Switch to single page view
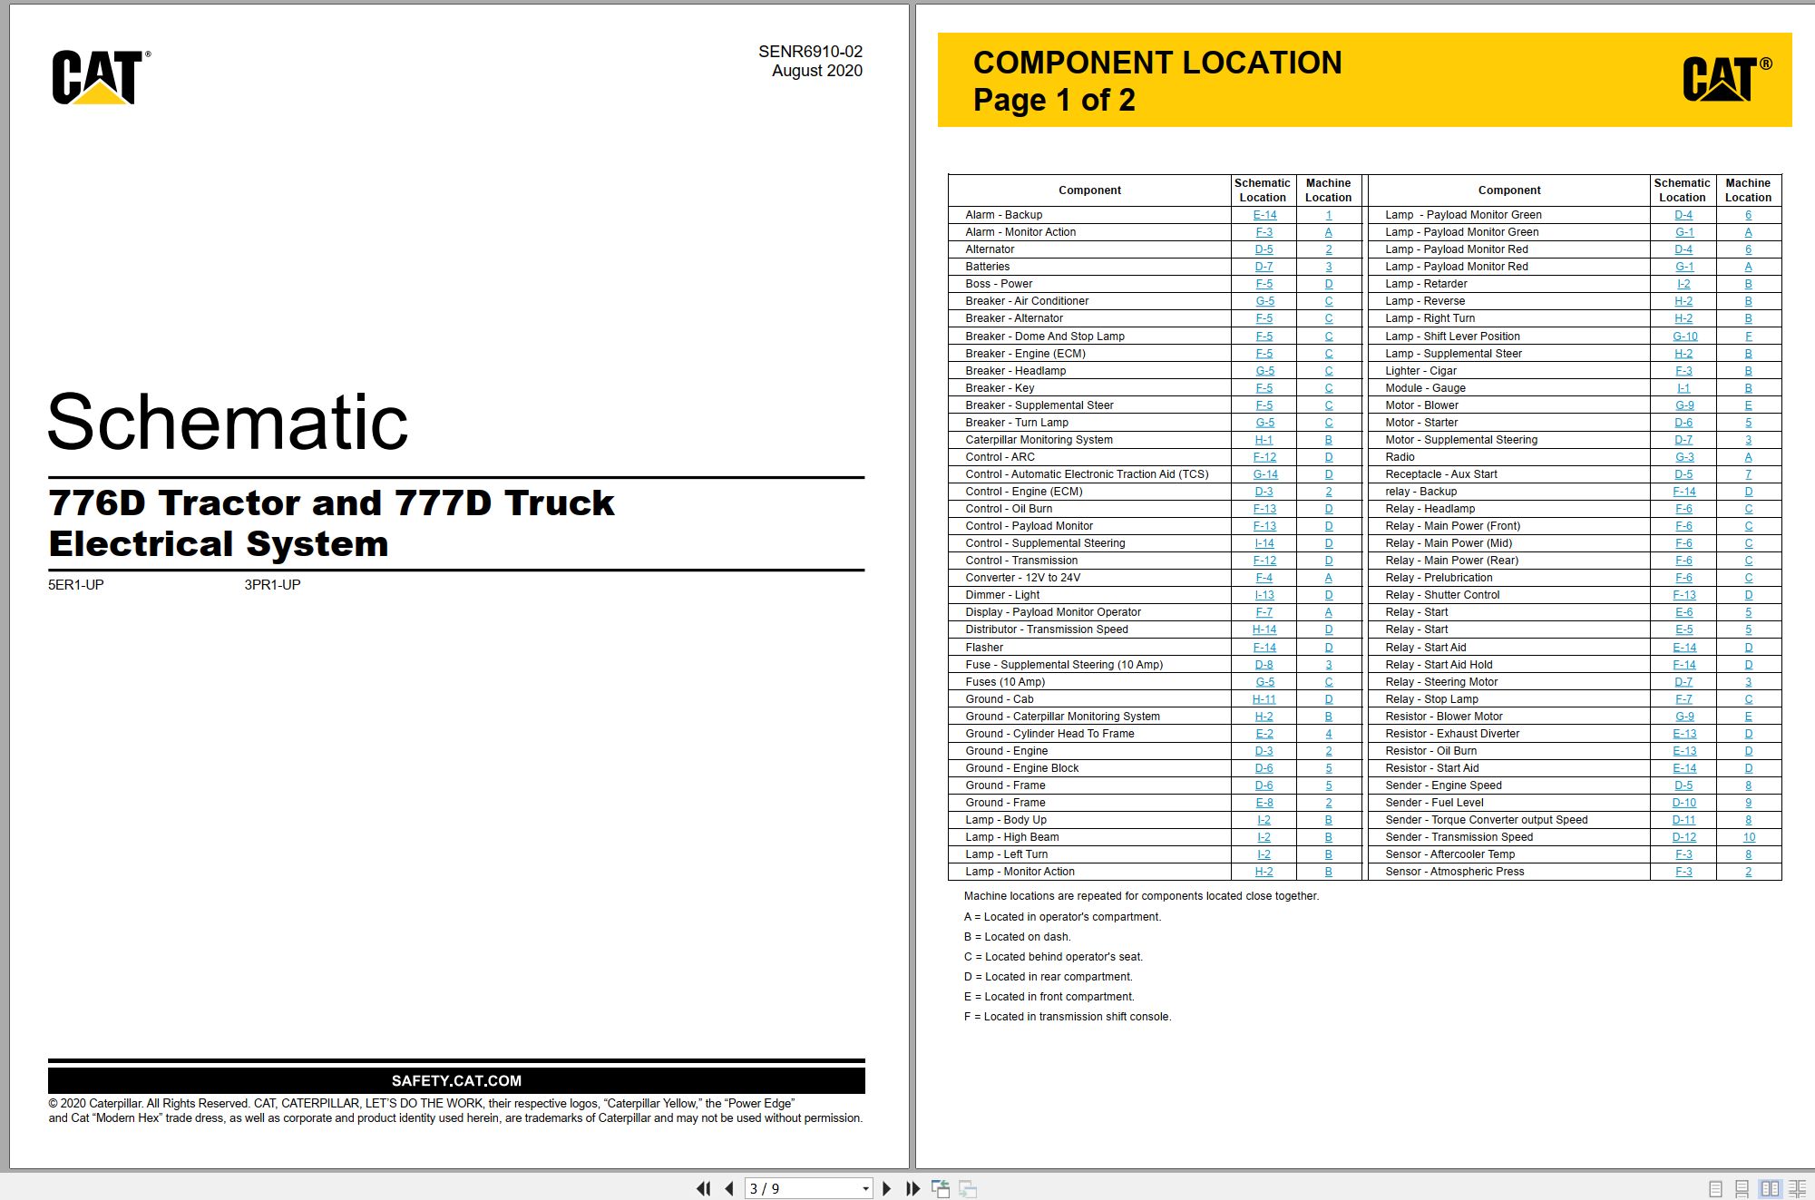Viewport: 1815px width, 1200px height. 1715,1188
